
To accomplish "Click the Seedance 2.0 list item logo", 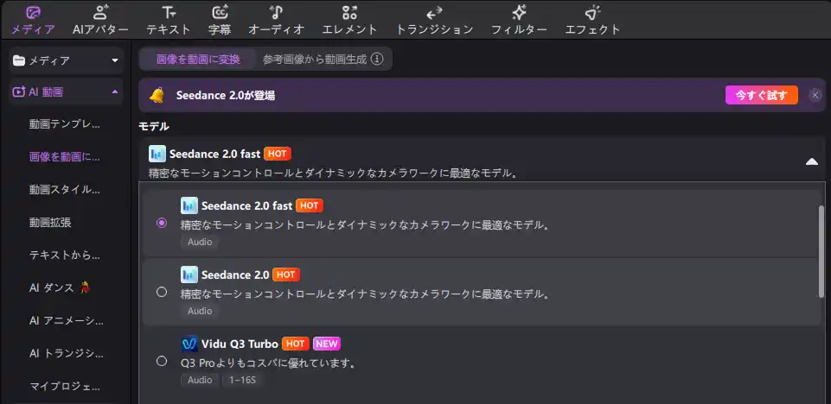I will (x=189, y=275).
